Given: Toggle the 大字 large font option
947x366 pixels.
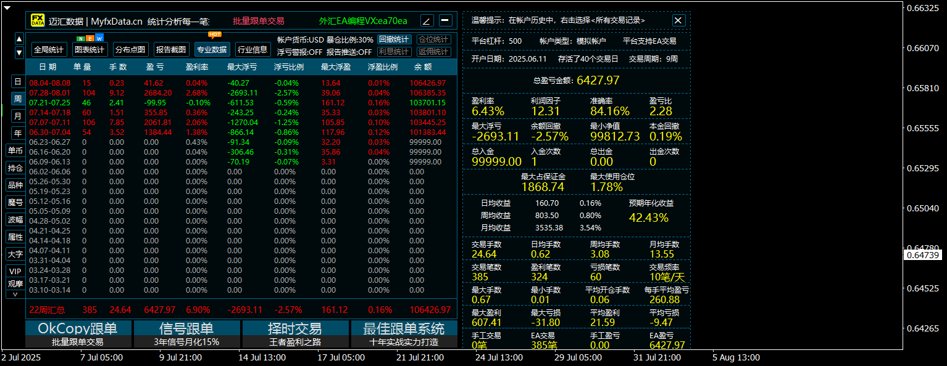Looking at the screenshot, I should (x=15, y=254).
